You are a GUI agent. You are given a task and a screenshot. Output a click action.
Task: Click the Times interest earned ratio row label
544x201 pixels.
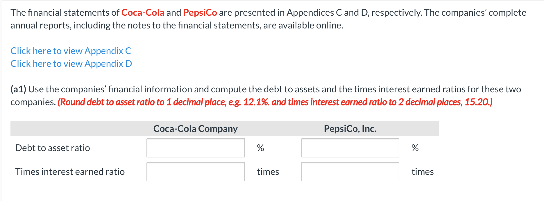click(x=70, y=172)
